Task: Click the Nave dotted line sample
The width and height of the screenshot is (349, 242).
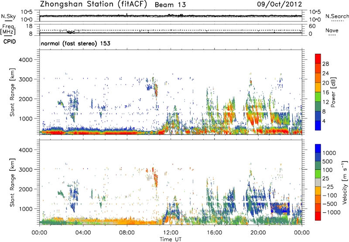Action: 332,35
